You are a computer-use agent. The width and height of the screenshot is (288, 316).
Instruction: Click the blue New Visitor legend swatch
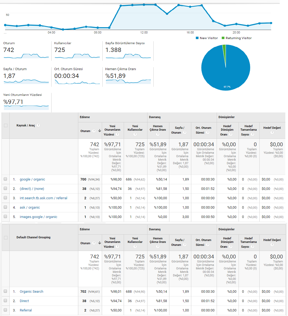(x=197, y=38)
